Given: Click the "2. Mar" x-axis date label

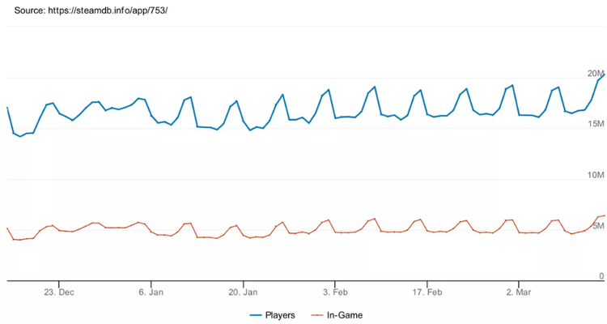Looking at the screenshot, I should click(x=518, y=291).
